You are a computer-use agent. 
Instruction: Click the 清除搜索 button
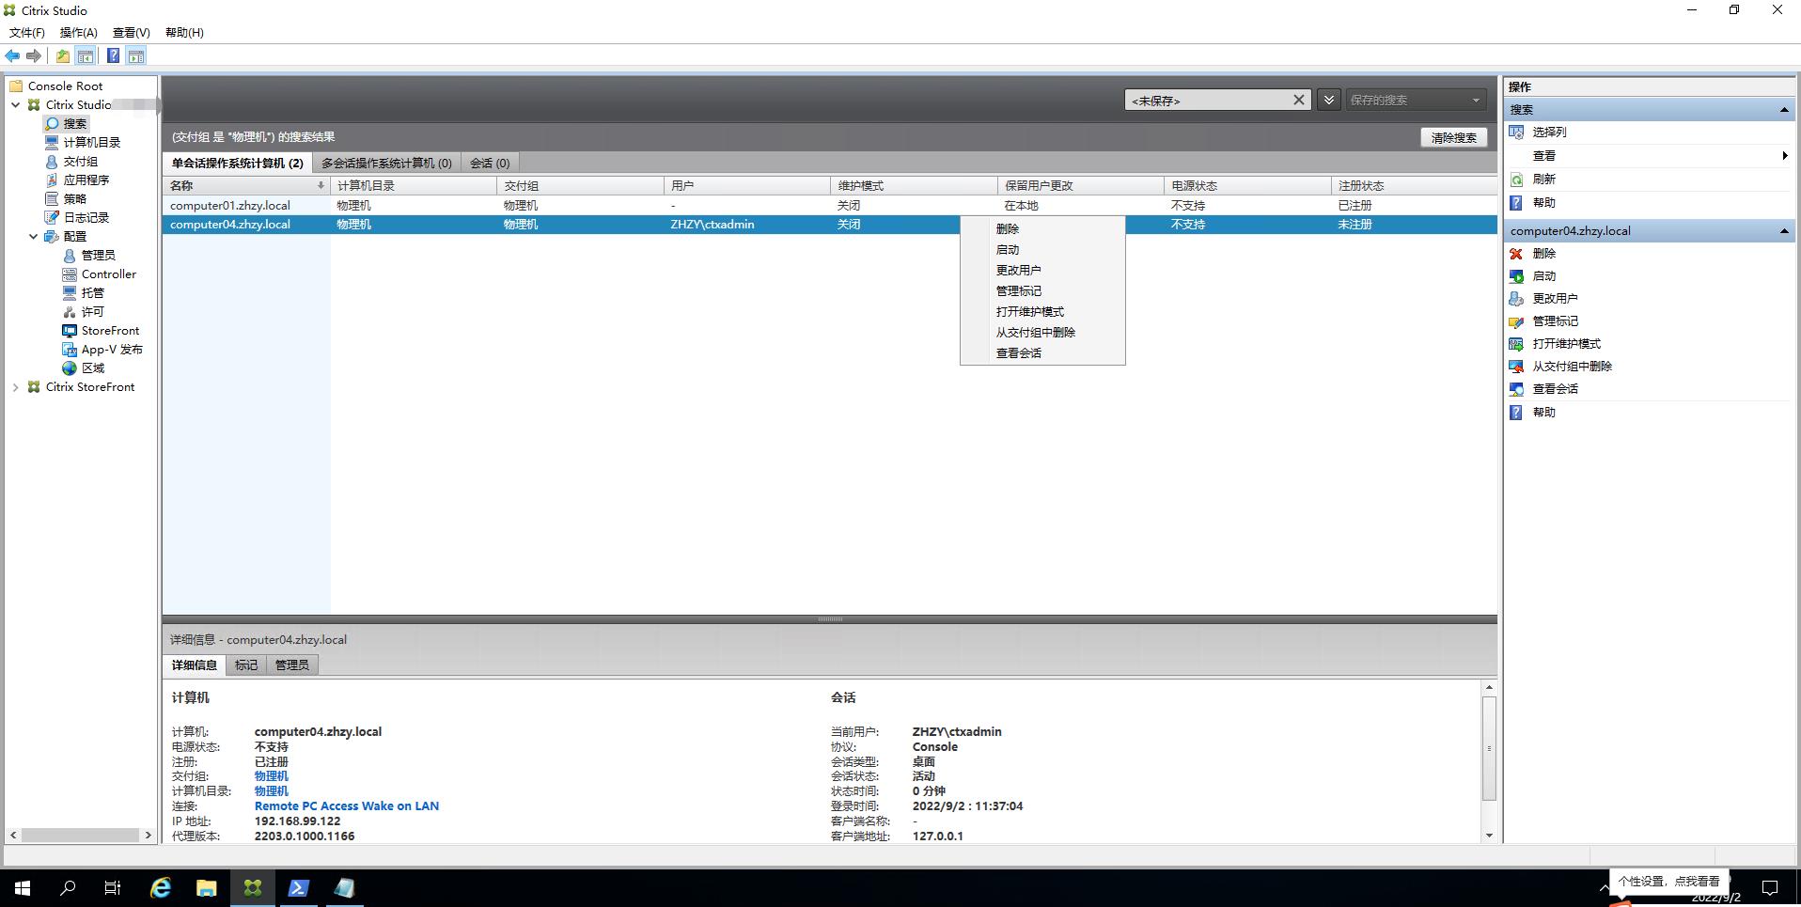coord(1453,137)
